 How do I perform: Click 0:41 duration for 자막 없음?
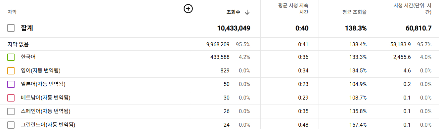(x=303, y=44)
